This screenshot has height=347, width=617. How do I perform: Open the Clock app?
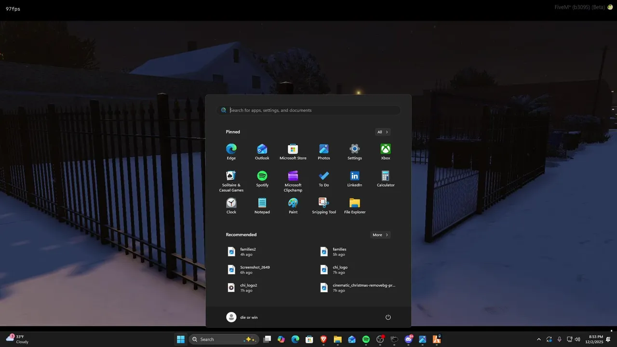(231, 205)
